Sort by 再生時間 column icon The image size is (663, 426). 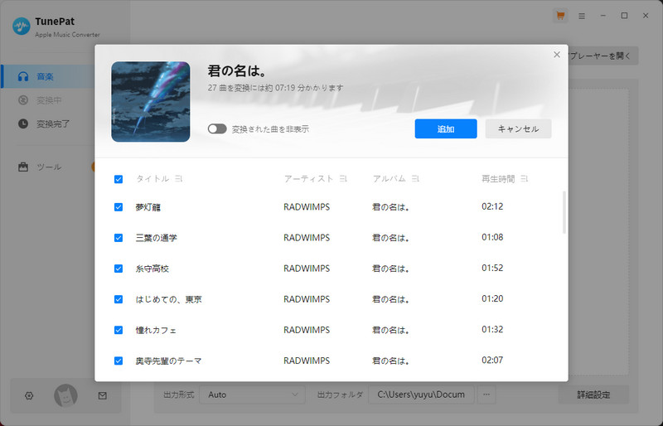(x=524, y=179)
